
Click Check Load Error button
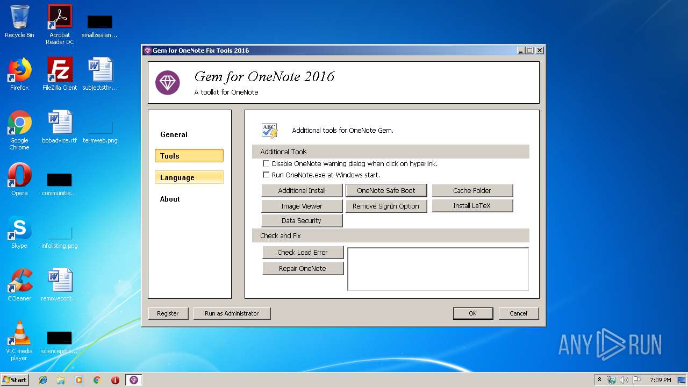pos(303,252)
